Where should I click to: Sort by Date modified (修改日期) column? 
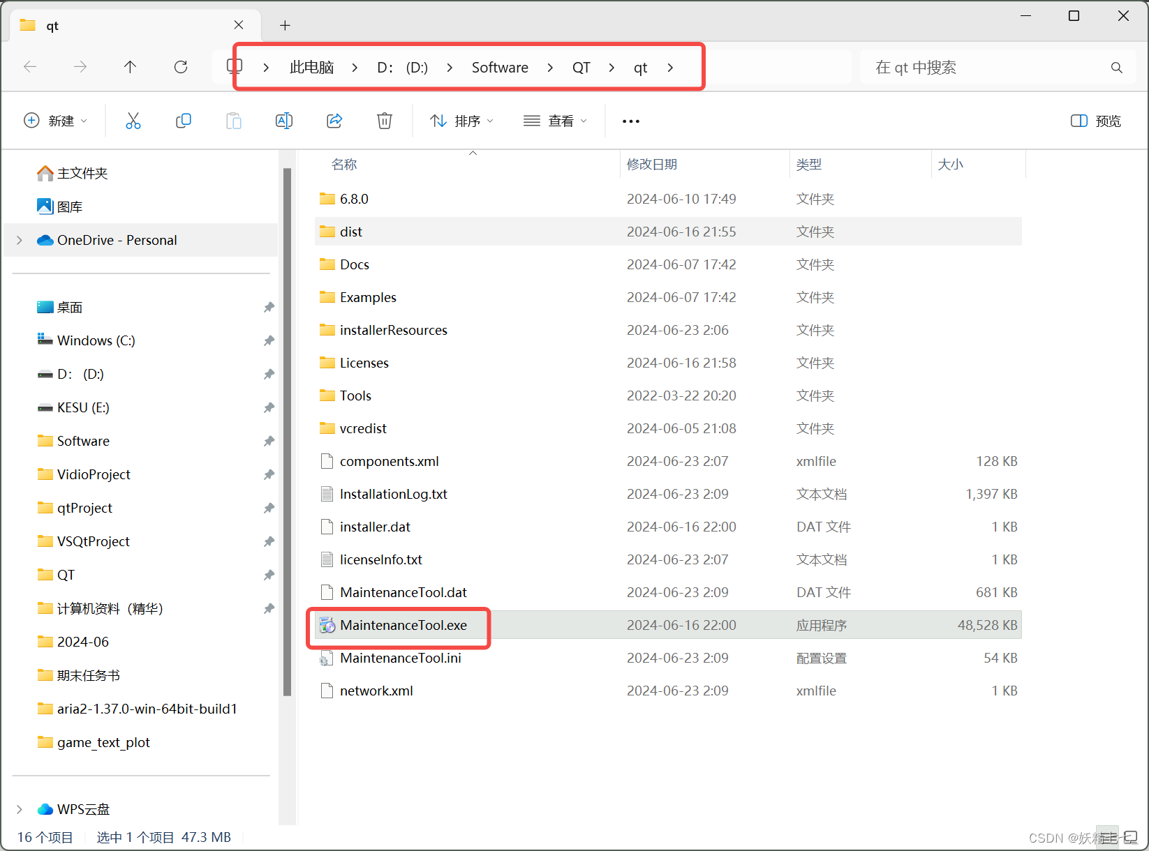tap(652, 165)
